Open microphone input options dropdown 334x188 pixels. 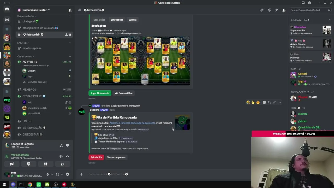point(52,174)
